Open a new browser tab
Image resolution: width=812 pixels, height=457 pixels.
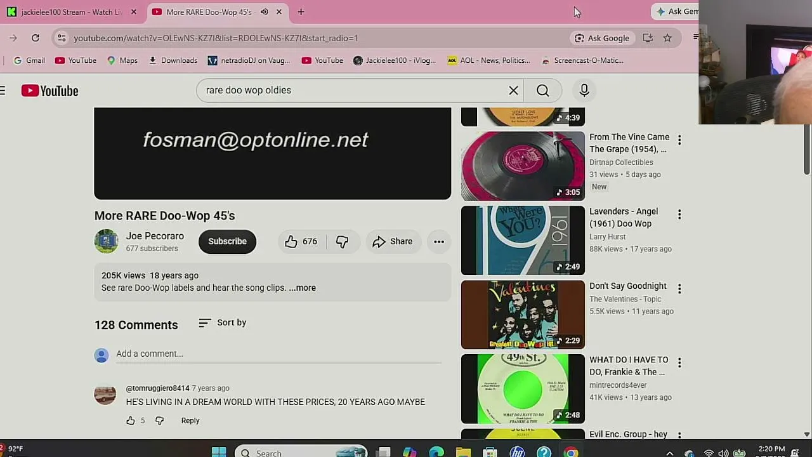point(301,12)
